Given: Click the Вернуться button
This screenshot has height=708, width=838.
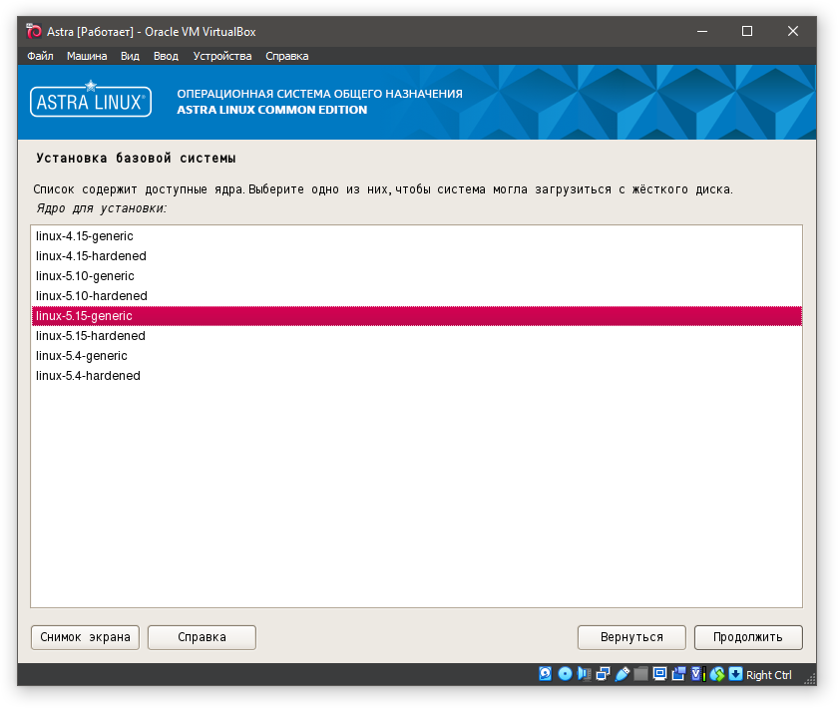Looking at the screenshot, I should [631, 637].
